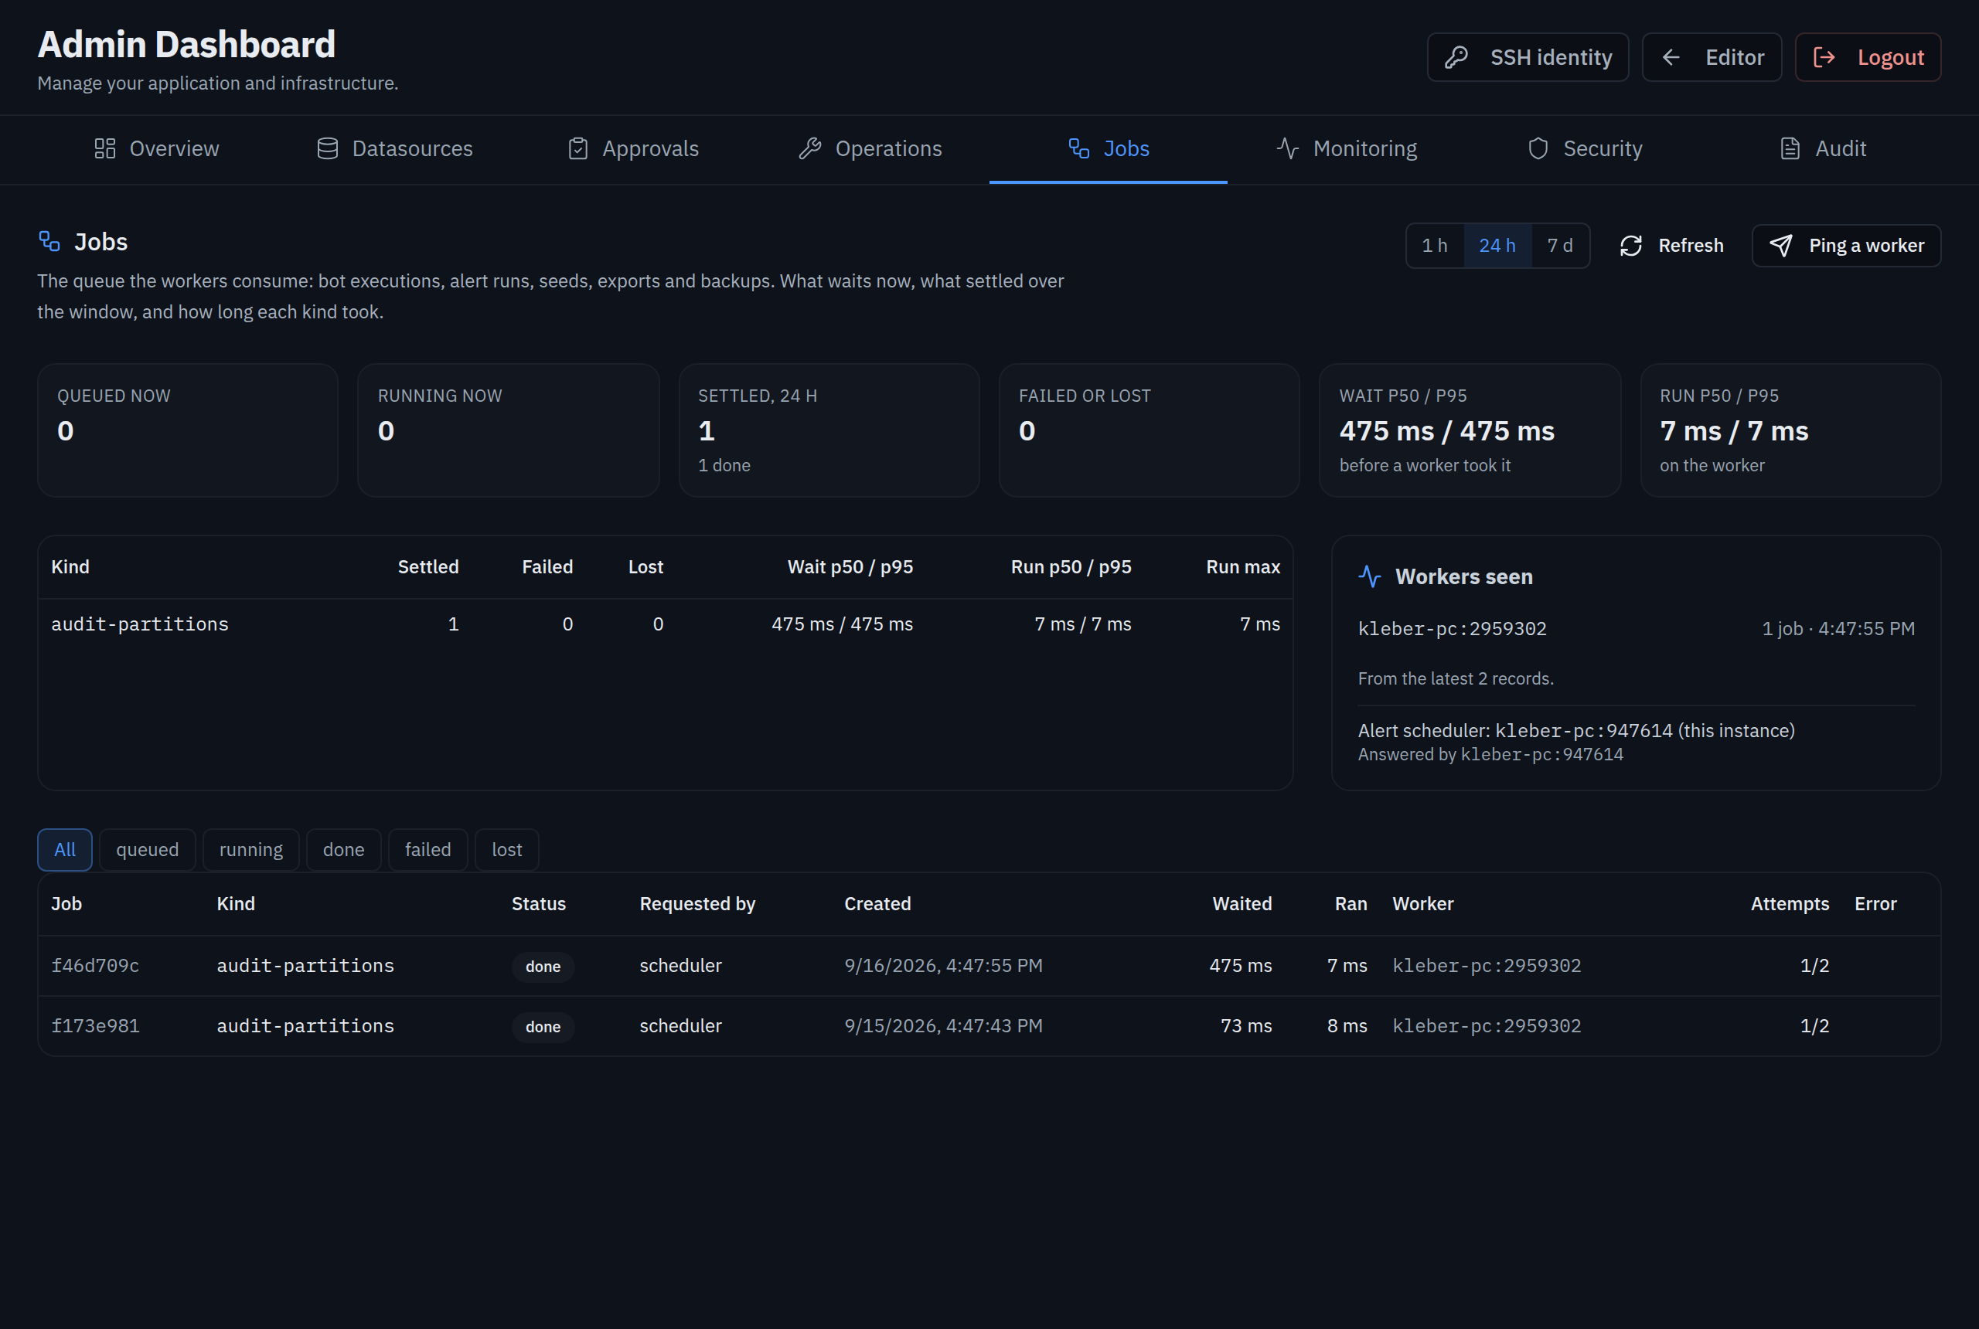Click audit-partitions in the Kind summary table
The height and width of the screenshot is (1329, 1979).
click(x=140, y=624)
